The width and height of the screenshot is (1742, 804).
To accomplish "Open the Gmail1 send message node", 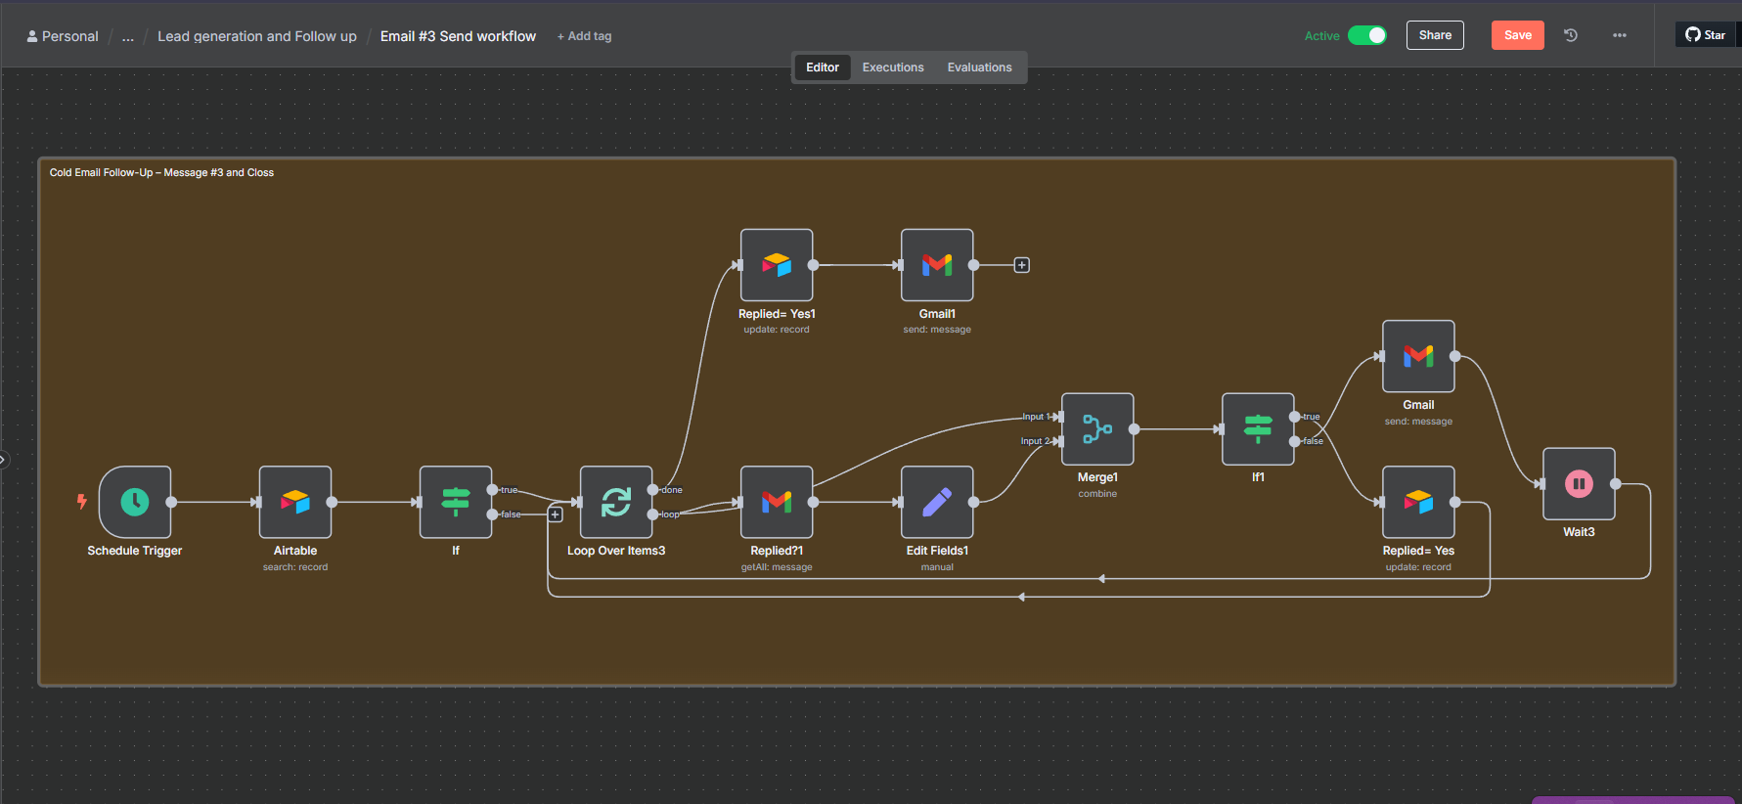I will [937, 265].
